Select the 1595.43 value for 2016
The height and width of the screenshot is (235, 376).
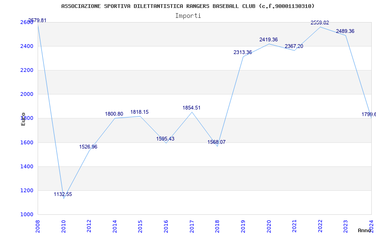point(165,139)
